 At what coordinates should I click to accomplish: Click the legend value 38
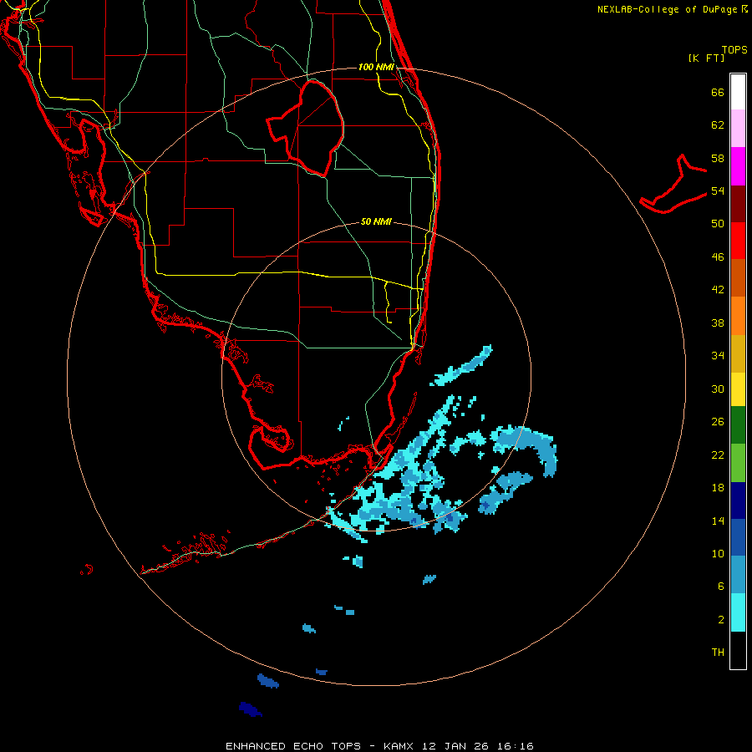718,323
